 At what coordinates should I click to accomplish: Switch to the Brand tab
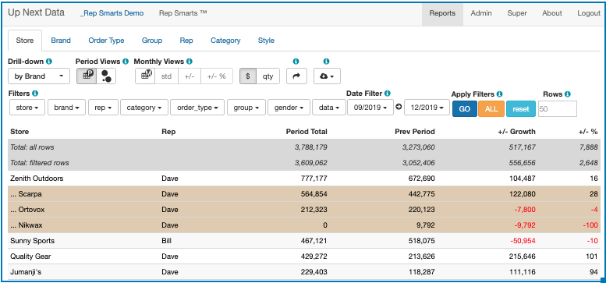(x=61, y=41)
